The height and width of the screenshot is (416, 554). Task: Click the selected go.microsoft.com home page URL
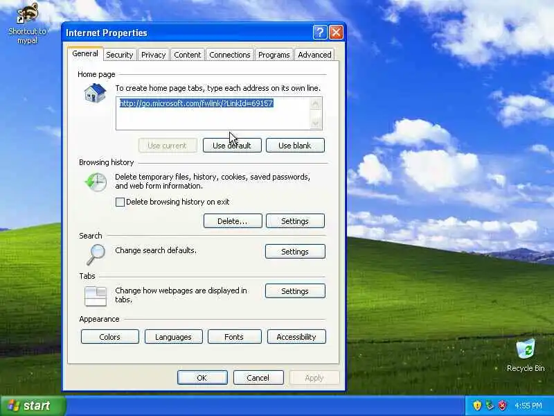197,103
